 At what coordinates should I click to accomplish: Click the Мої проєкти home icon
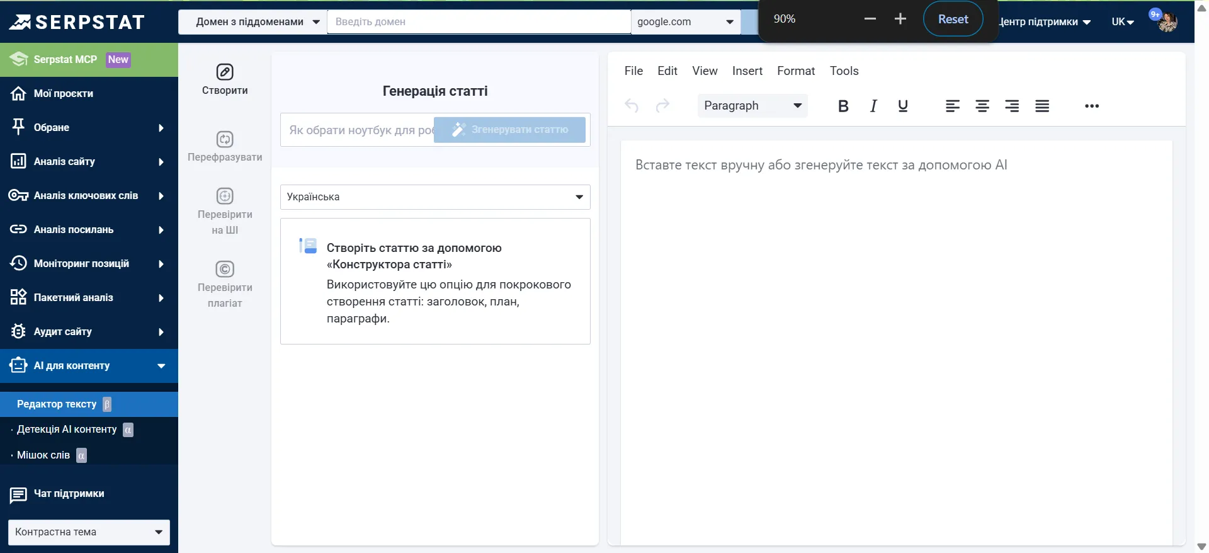click(x=18, y=94)
